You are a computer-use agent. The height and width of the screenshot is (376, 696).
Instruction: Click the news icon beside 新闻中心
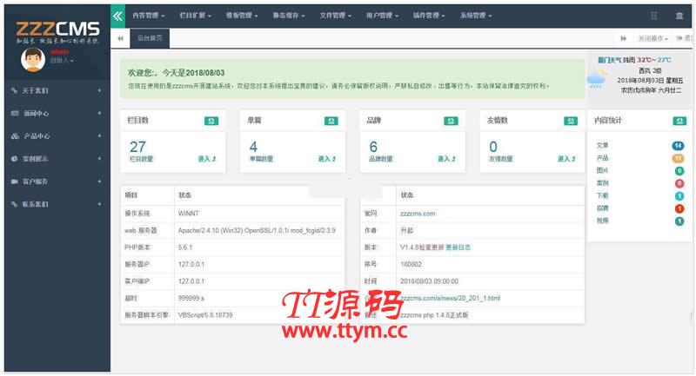tap(15, 114)
